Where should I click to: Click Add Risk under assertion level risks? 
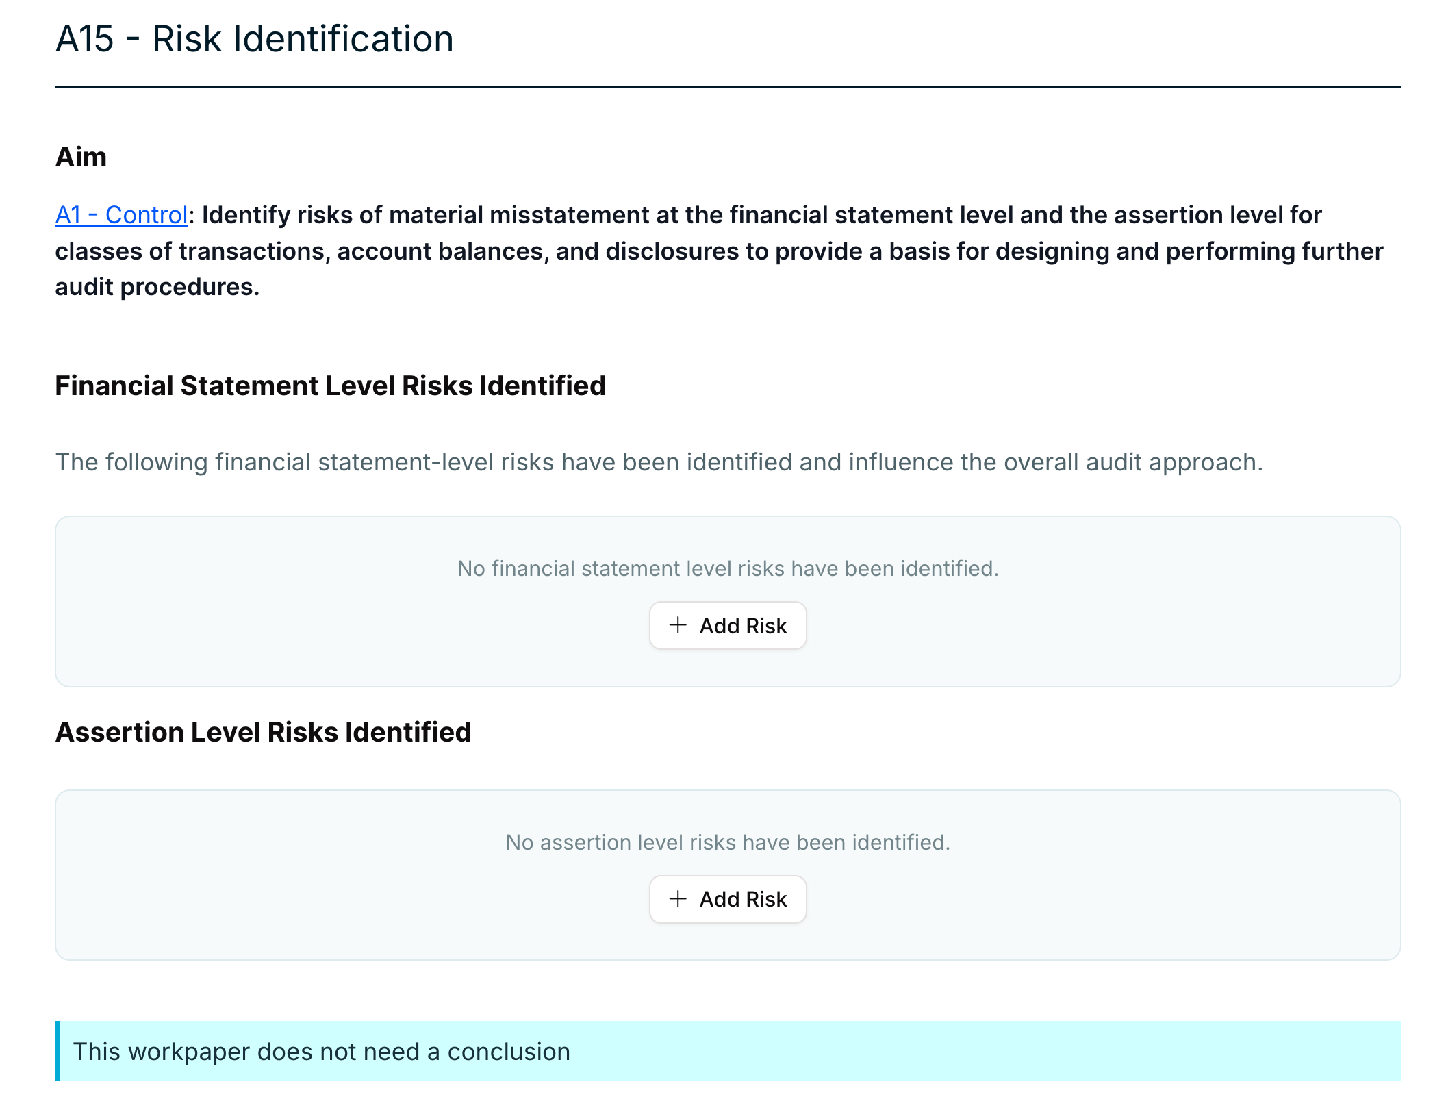point(728,899)
